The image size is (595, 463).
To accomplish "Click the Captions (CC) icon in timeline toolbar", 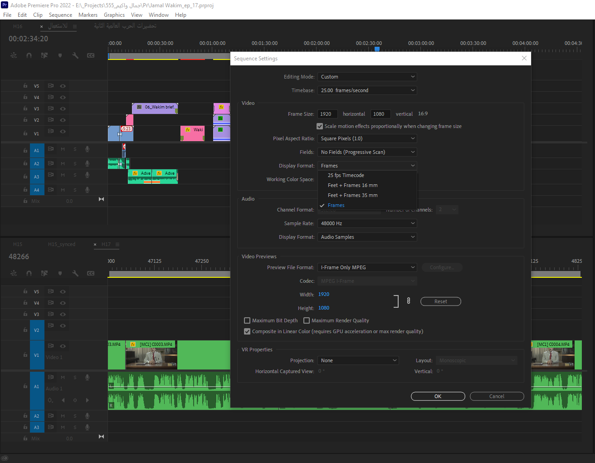I will click(91, 55).
